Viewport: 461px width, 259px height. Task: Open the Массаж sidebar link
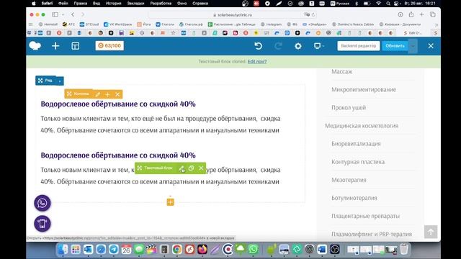(x=341, y=72)
